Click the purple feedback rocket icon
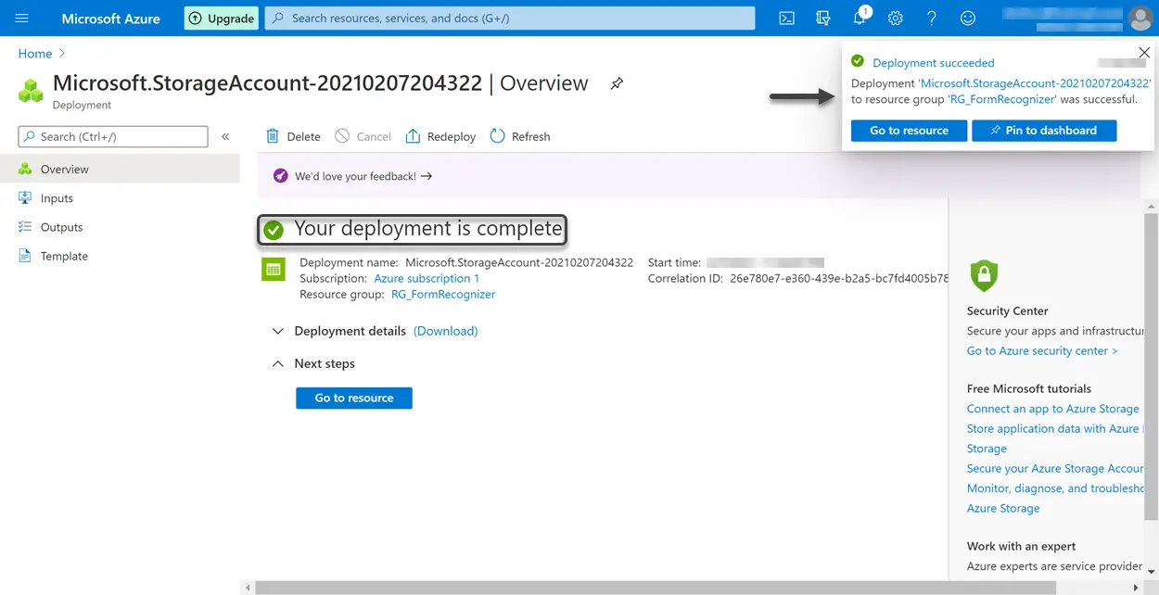Viewport: 1159px width, 595px height. (280, 176)
